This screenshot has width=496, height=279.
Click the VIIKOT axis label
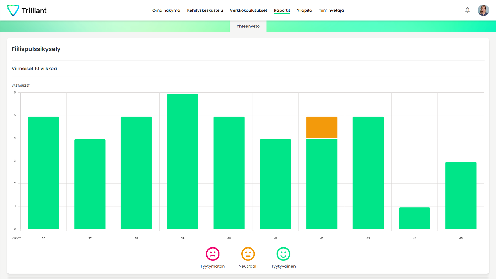[16, 238]
